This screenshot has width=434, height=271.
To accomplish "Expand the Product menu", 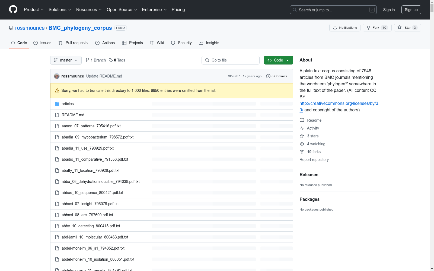I will coord(34,10).
